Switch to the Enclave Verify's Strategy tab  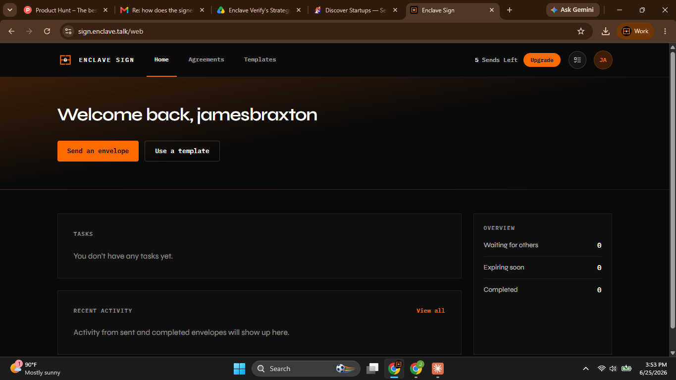pos(259,10)
